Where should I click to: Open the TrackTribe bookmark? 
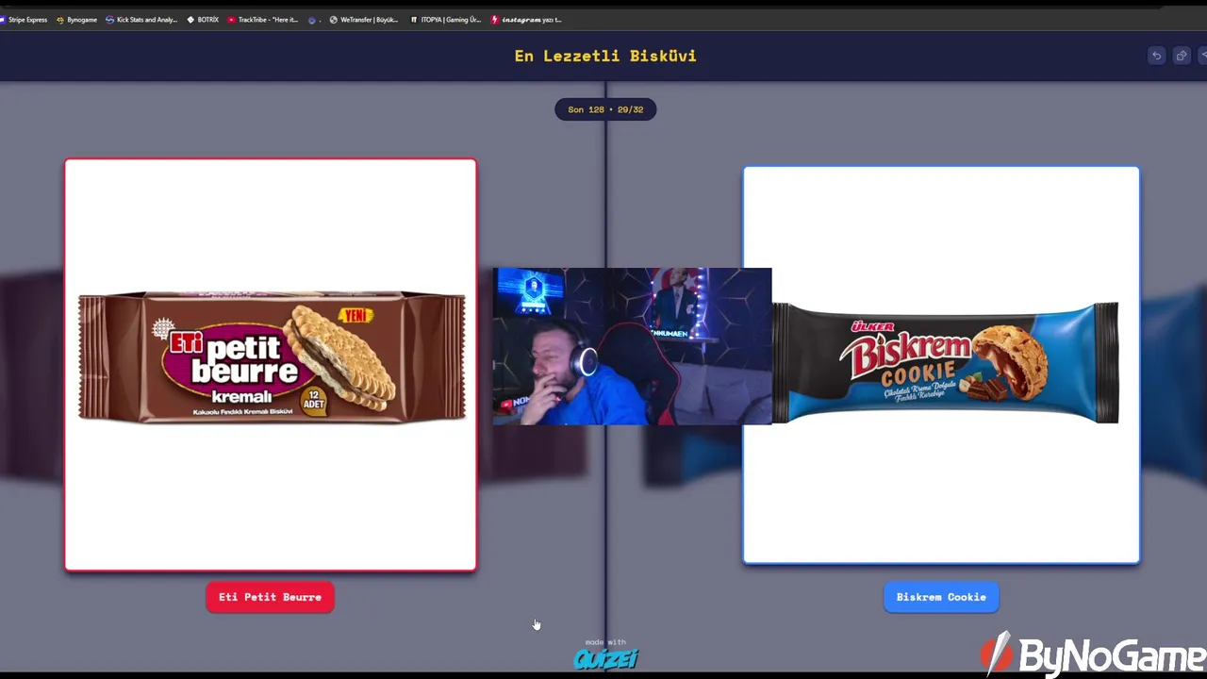[263, 20]
